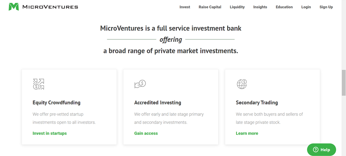Click Sign Up in the header

(x=326, y=7)
